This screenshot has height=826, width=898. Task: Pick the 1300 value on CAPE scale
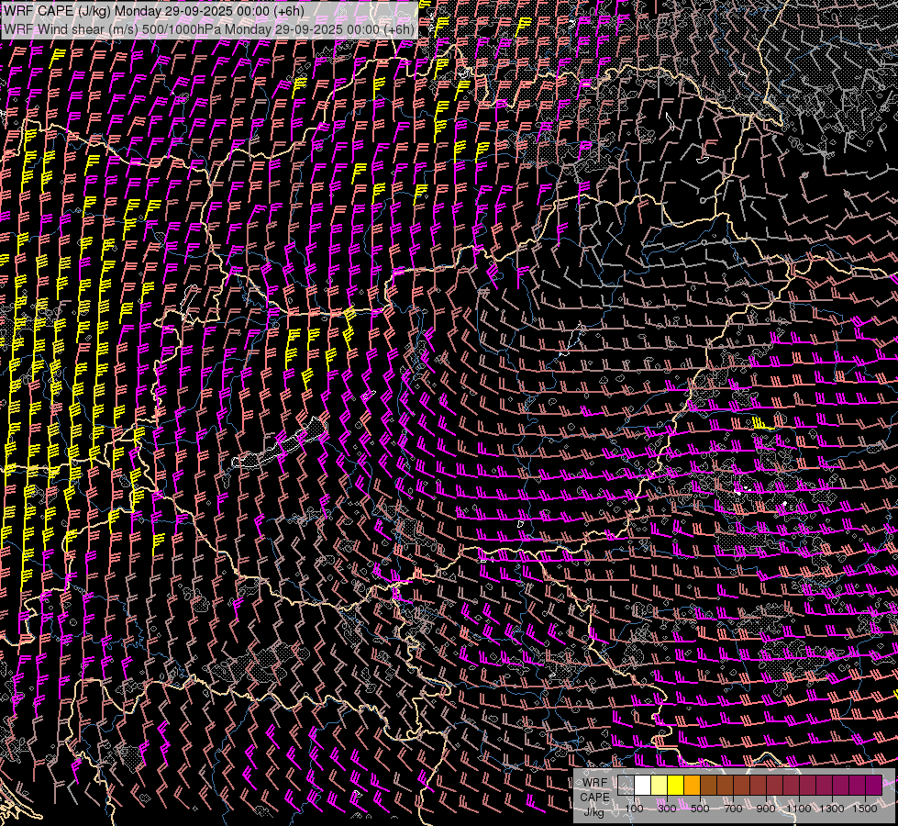click(x=832, y=809)
